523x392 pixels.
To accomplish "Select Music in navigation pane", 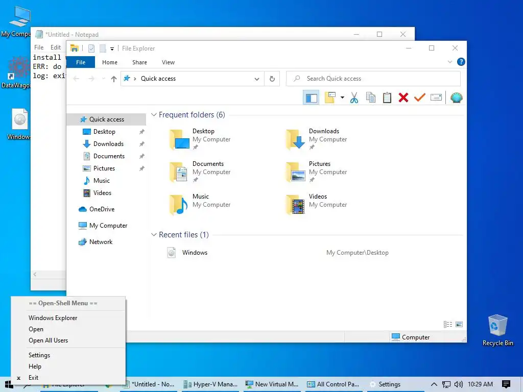I will 102,181.
